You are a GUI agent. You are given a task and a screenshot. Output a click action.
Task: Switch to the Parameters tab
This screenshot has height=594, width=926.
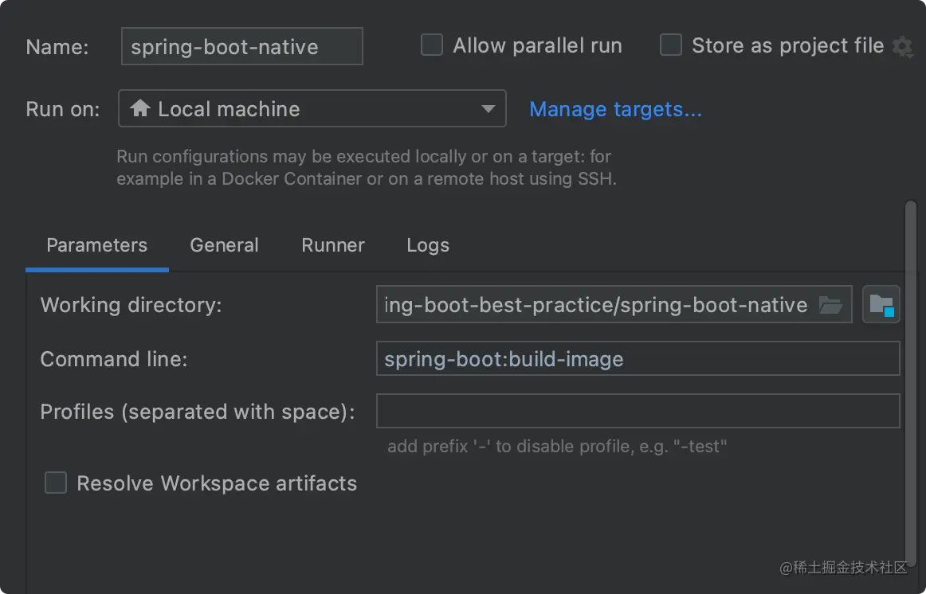click(96, 245)
